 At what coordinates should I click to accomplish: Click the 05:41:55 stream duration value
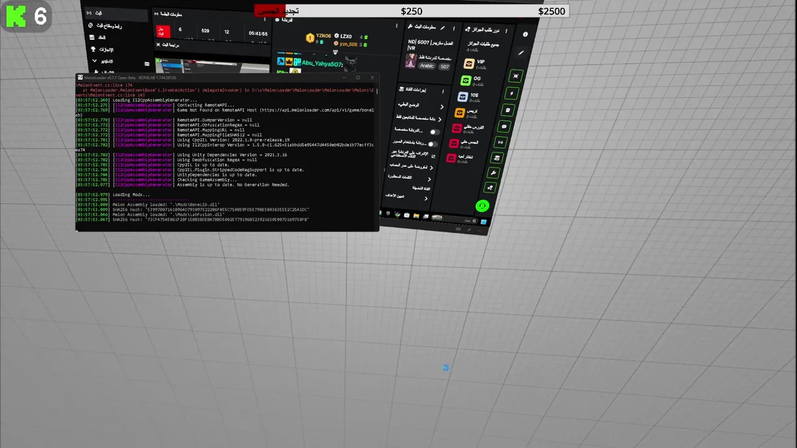(258, 34)
